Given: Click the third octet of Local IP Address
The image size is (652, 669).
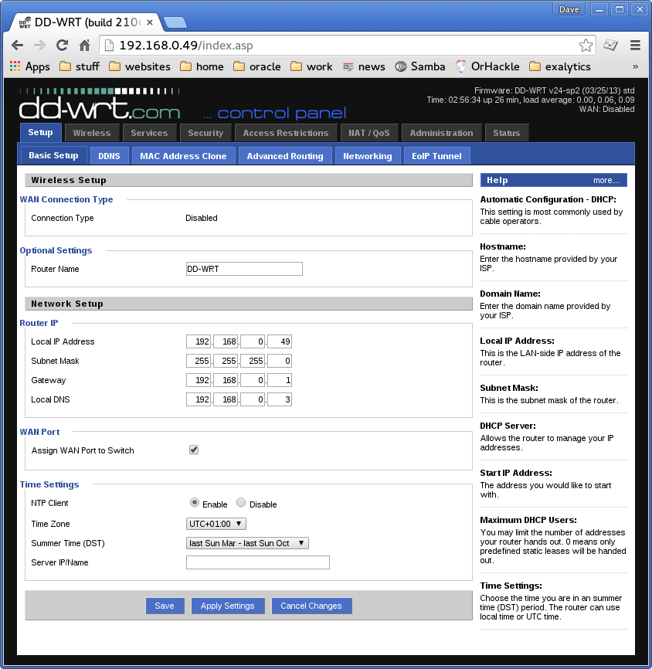Looking at the screenshot, I should 253,341.
